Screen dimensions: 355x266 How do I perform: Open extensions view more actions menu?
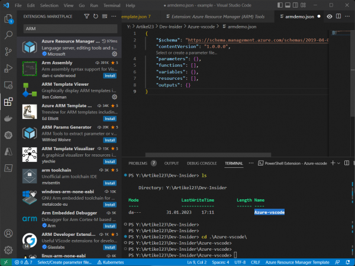[114, 17]
